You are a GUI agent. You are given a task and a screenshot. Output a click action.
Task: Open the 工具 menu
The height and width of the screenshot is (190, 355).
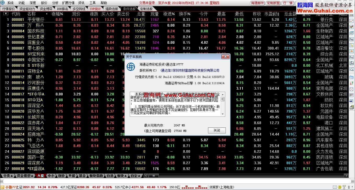coord(92,3)
